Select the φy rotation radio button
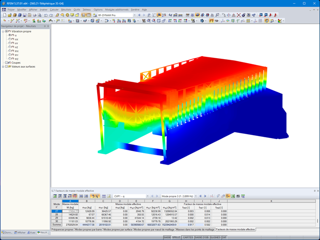Screen dimensions: 320x240 10,55
